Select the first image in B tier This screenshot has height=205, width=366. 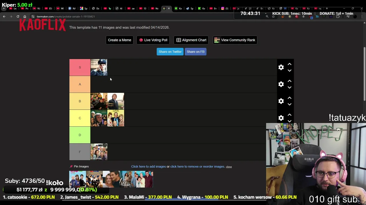tap(99, 101)
